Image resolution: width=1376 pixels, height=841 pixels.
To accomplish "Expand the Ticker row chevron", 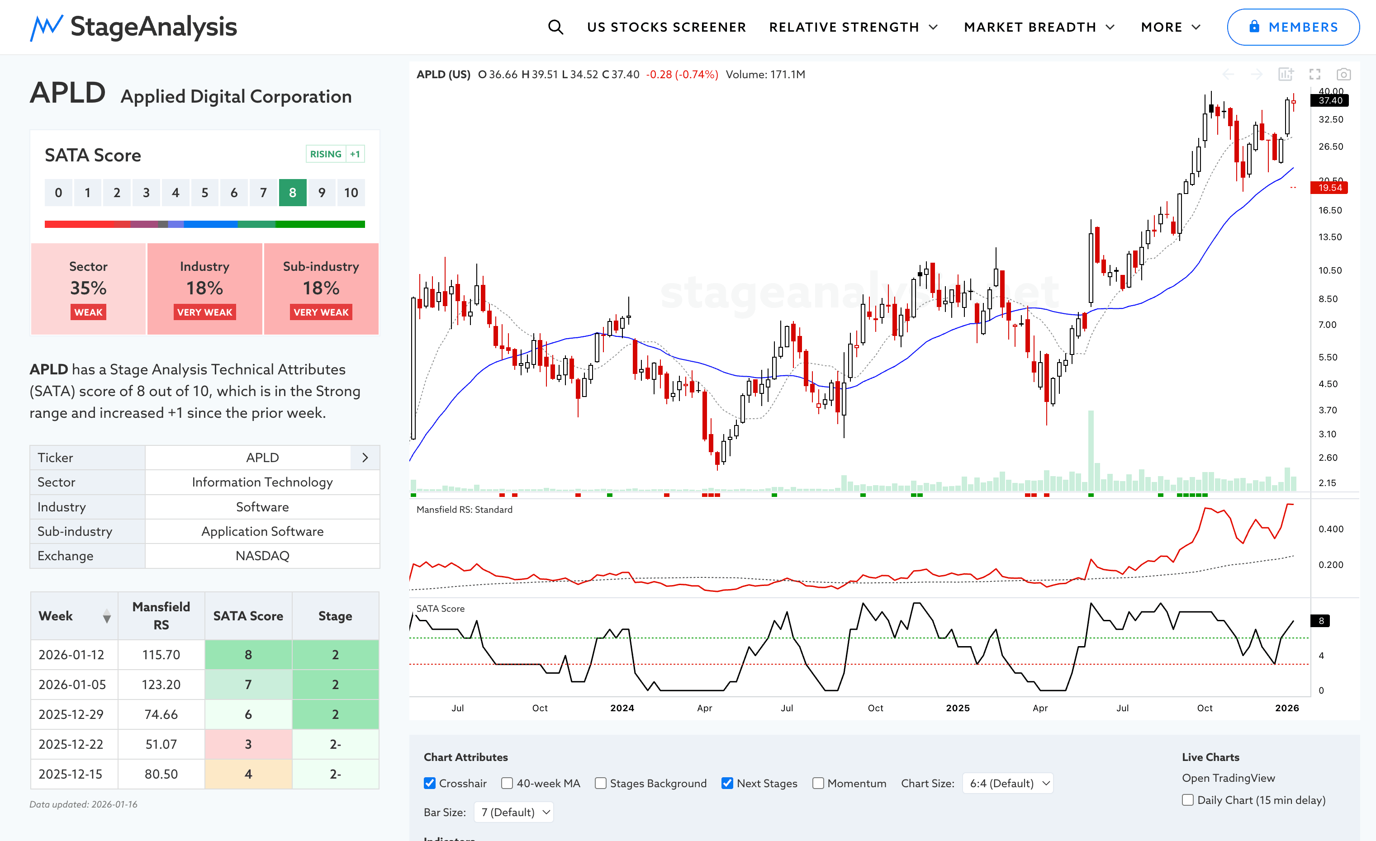I will 365,458.
